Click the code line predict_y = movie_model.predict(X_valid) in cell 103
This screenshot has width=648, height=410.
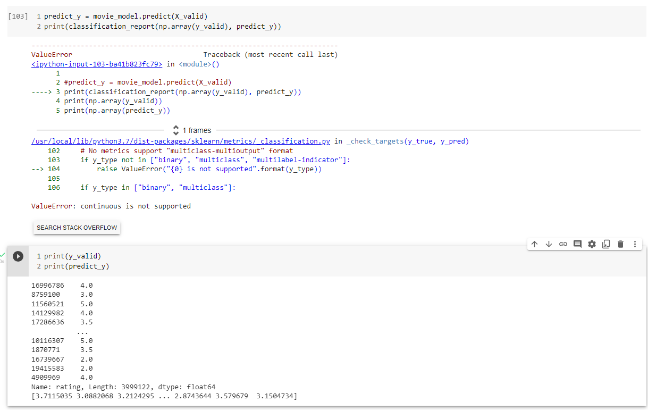[x=125, y=16]
